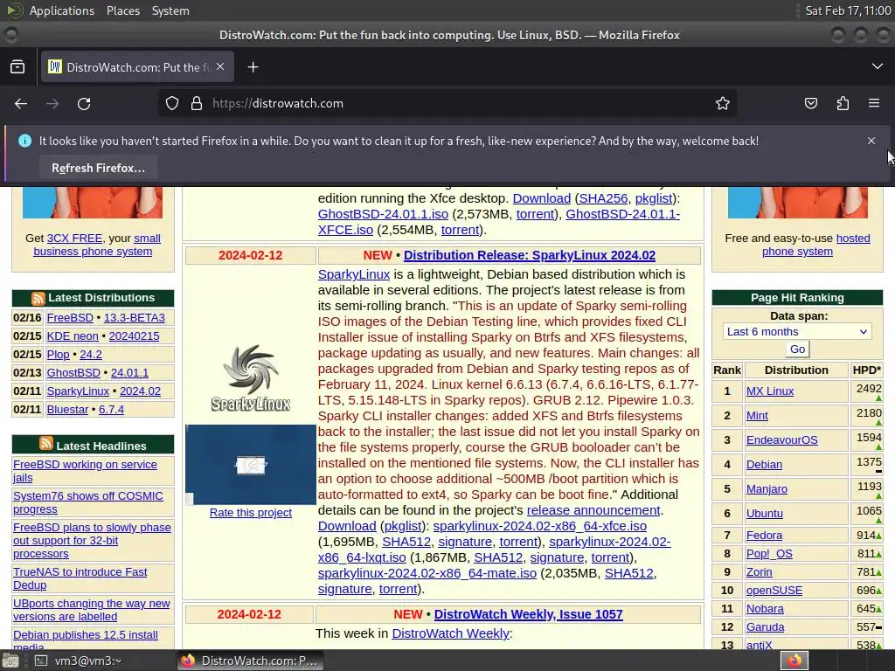Screen dimensions: 895x671
Task: Open Firefox hamburger application menu
Action: click(874, 103)
